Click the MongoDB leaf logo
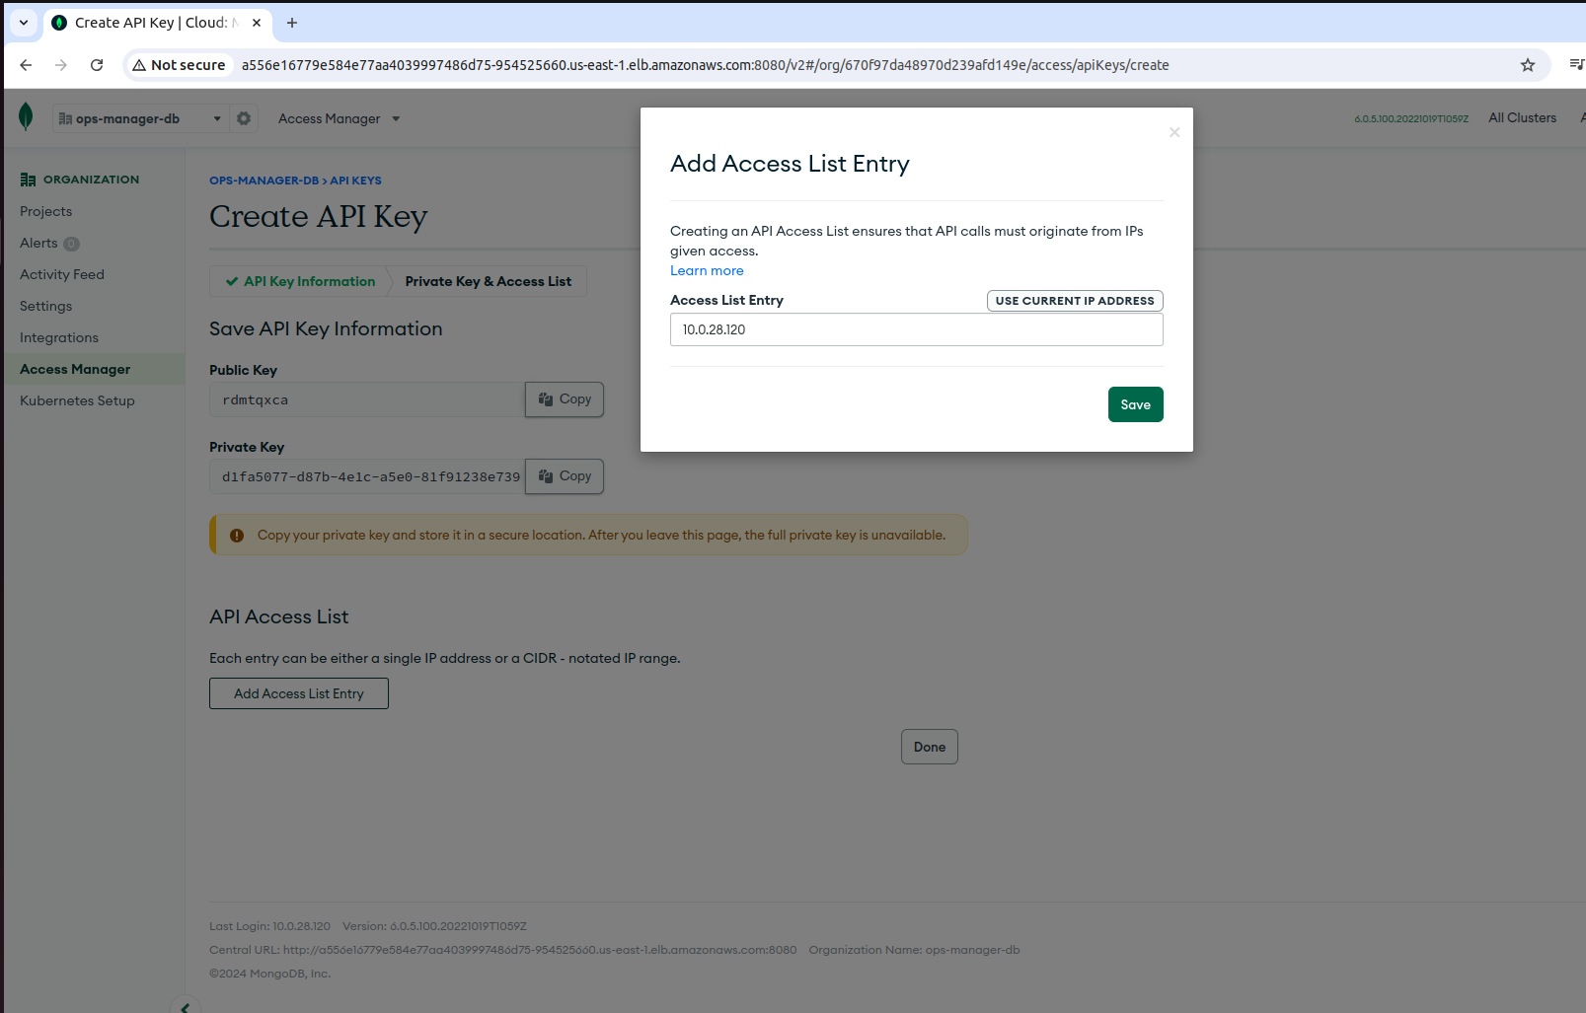Viewport: 1586px width, 1013px height. click(x=26, y=117)
